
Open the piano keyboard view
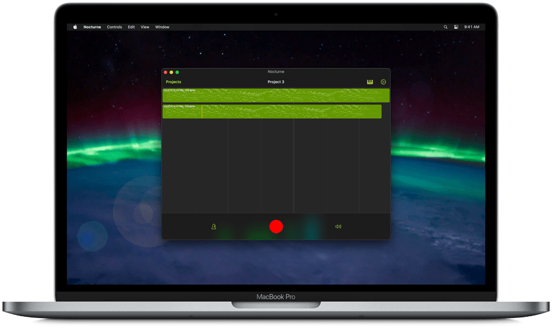[369, 82]
